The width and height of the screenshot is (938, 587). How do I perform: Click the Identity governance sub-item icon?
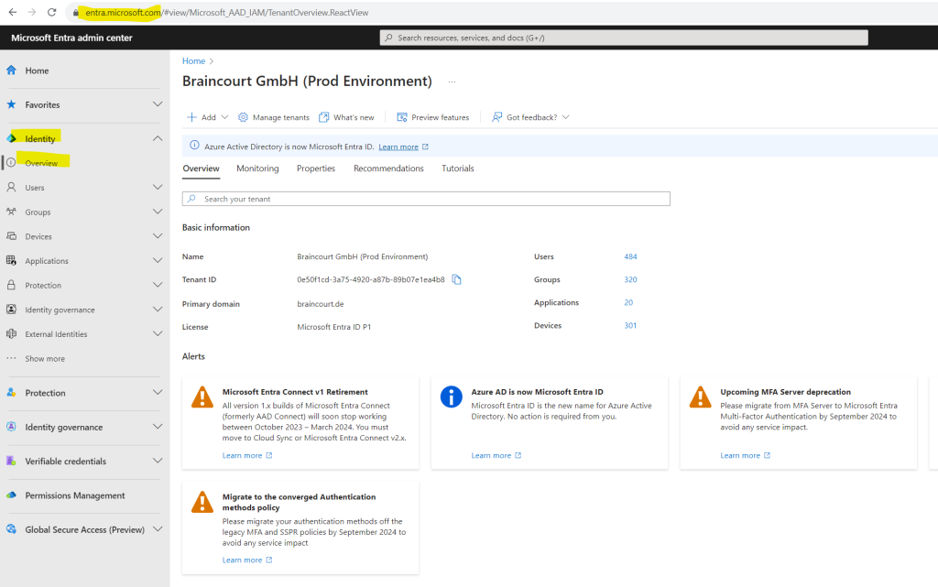pyautogui.click(x=11, y=309)
